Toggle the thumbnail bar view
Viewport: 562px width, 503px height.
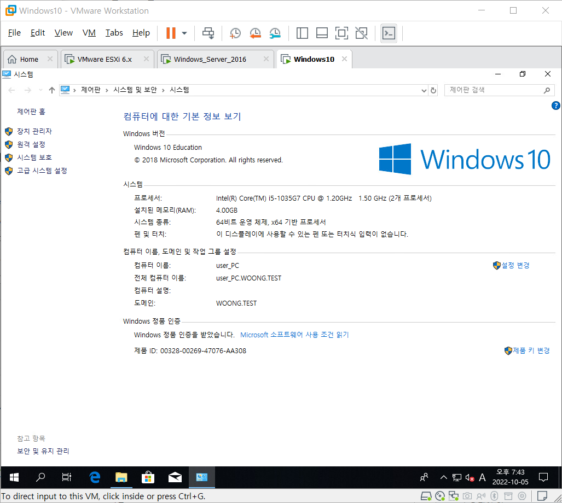pos(322,33)
